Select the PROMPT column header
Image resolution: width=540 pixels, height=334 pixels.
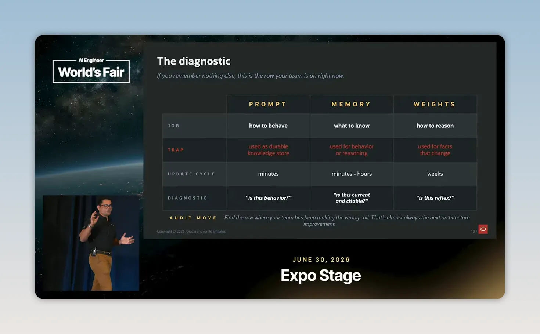coord(268,104)
